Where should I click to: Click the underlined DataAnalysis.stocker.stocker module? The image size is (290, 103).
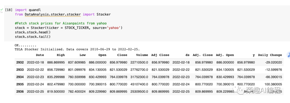(53, 14)
